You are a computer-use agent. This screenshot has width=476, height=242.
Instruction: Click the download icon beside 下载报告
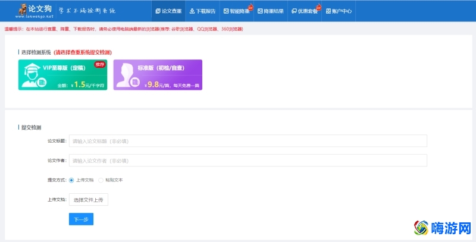click(192, 11)
